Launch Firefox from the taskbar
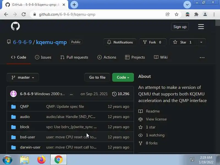The image size is (220, 165). click(x=42, y=160)
